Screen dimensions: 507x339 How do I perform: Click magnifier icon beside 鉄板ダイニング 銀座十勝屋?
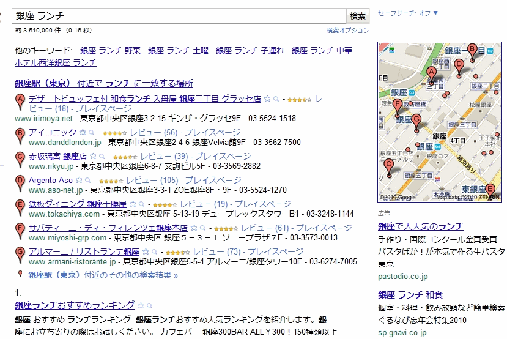pyautogui.click(x=141, y=204)
